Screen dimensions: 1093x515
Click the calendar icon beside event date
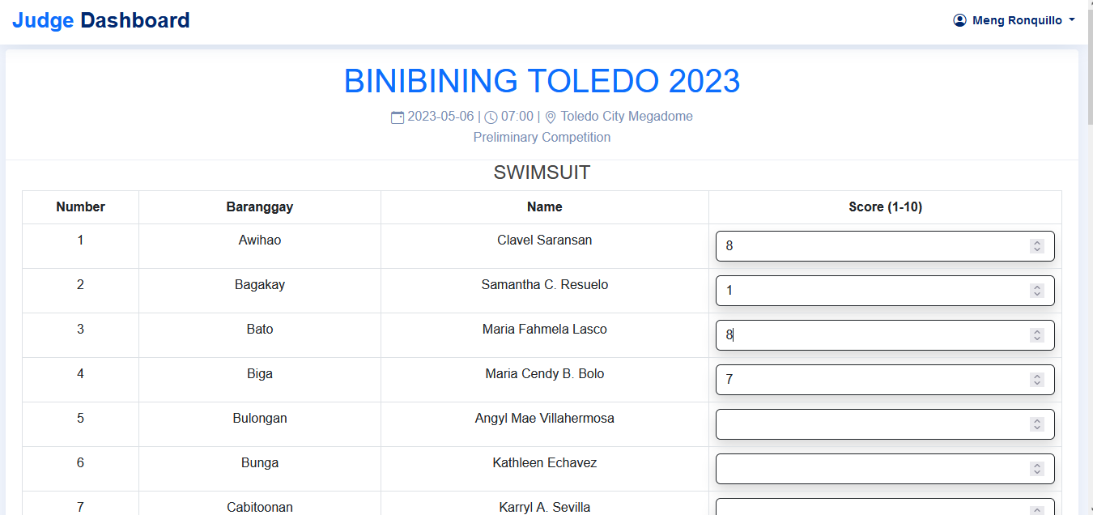pyautogui.click(x=398, y=117)
